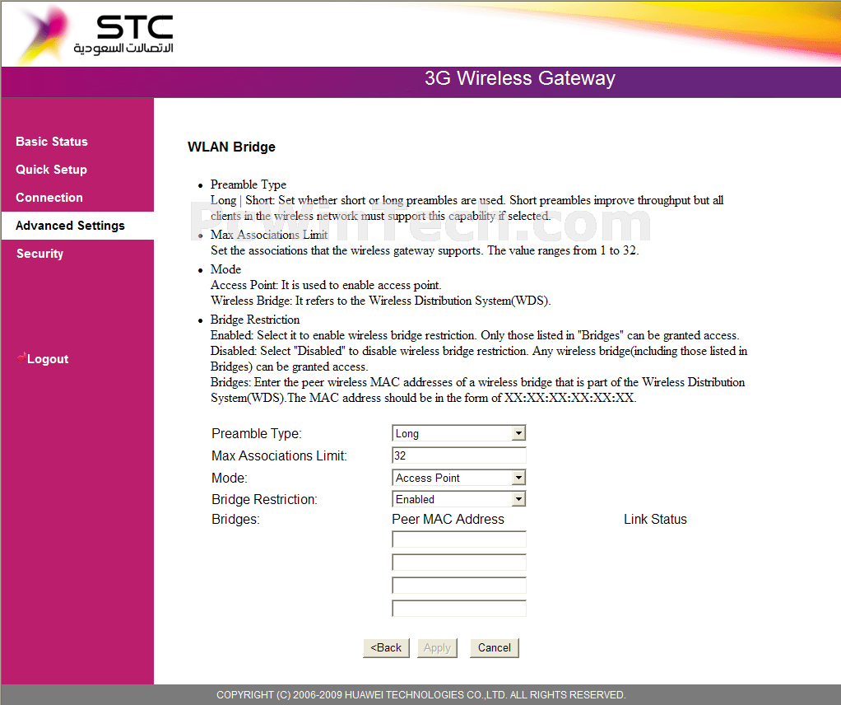Open the Advanced Settings section
The image size is (841, 705).
tap(70, 226)
